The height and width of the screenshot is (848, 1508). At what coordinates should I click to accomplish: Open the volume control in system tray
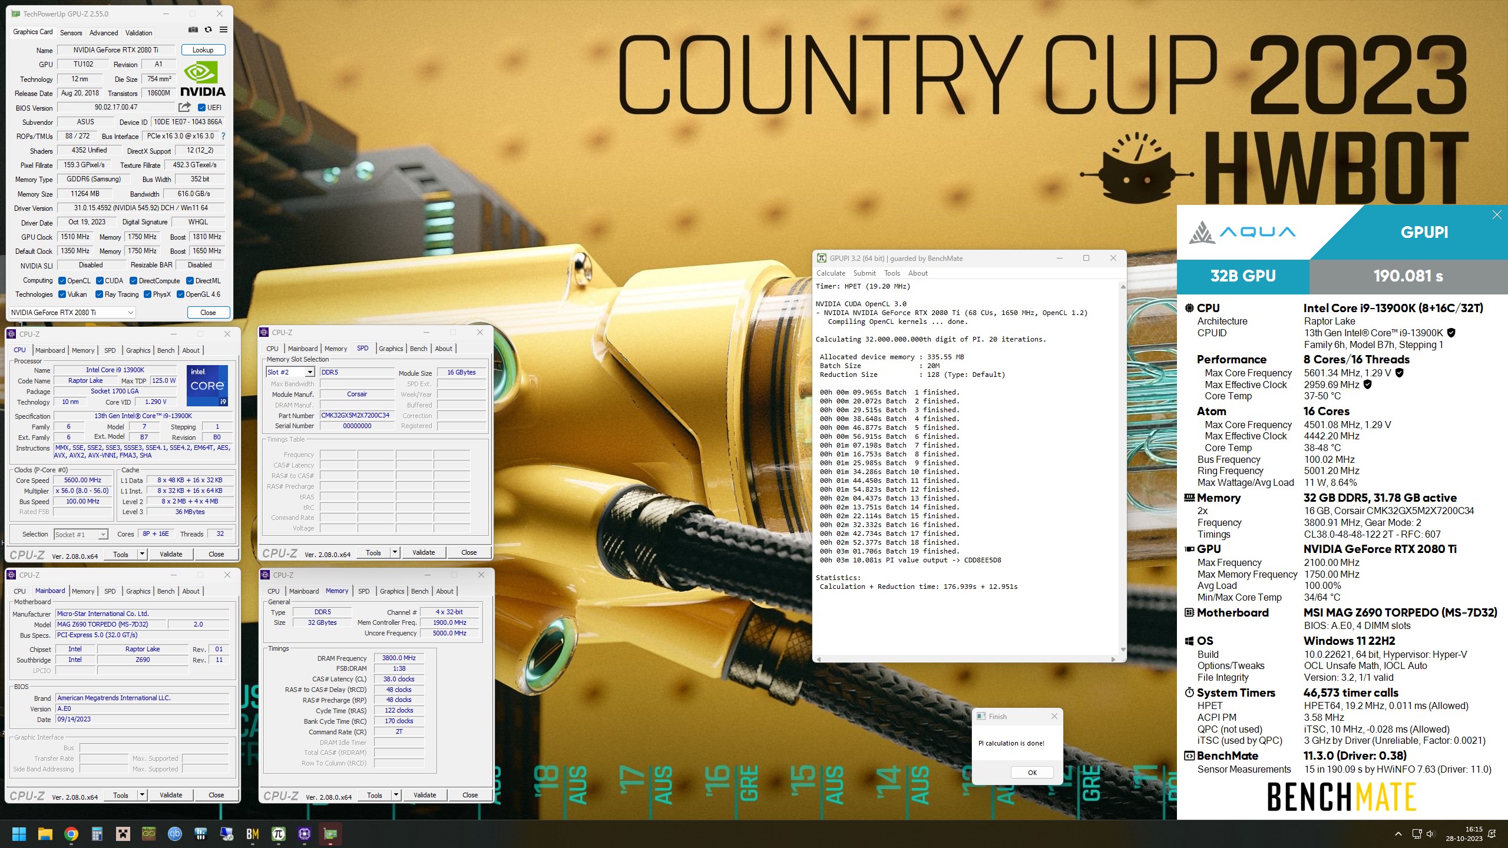1431,834
